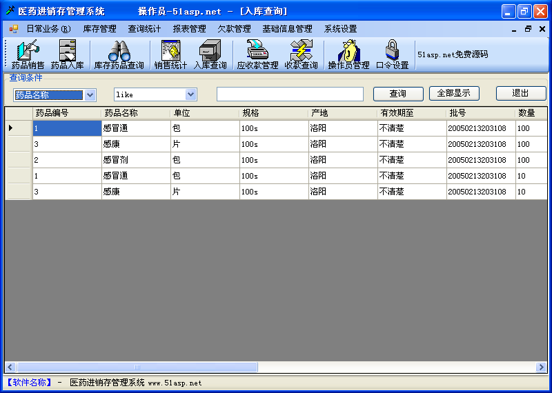The width and height of the screenshot is (552, 393).
Task: Click the 规格 column header
Action: pyautogui.click(x=274, y=113)
